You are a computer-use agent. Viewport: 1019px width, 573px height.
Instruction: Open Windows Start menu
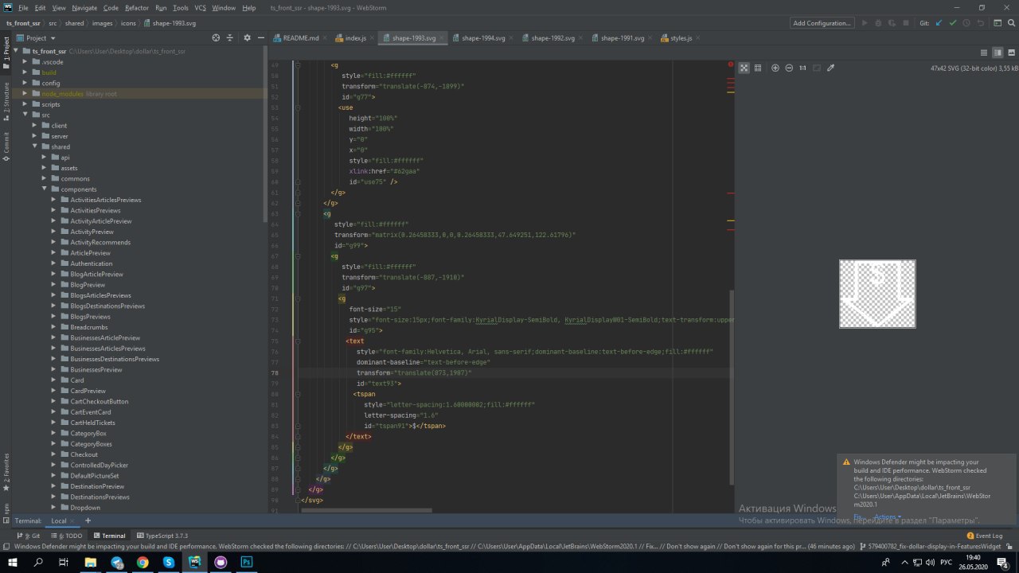pos(13,562)
